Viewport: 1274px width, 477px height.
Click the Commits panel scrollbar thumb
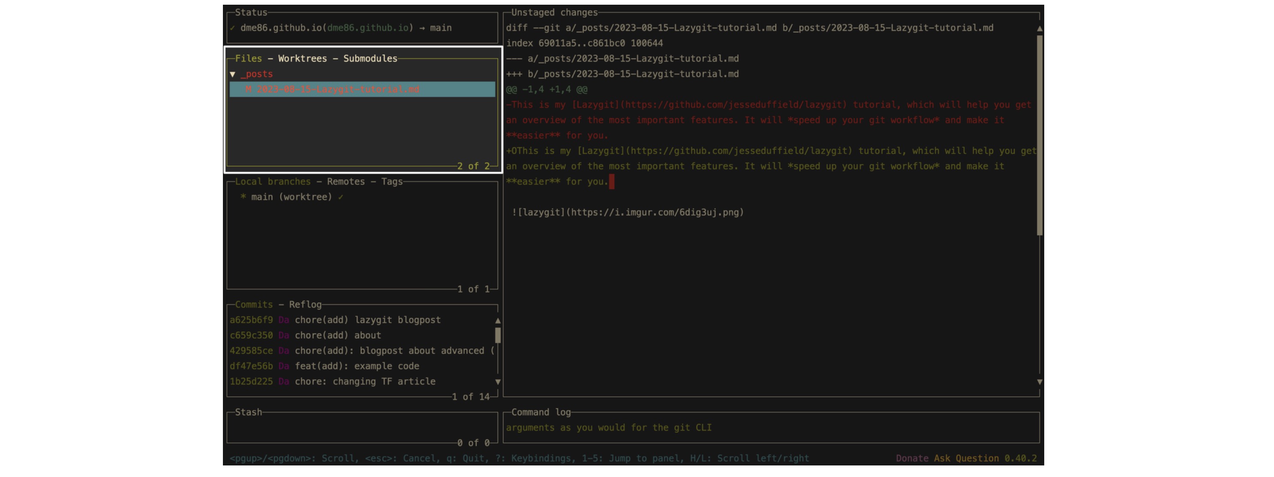coord(498,335)
